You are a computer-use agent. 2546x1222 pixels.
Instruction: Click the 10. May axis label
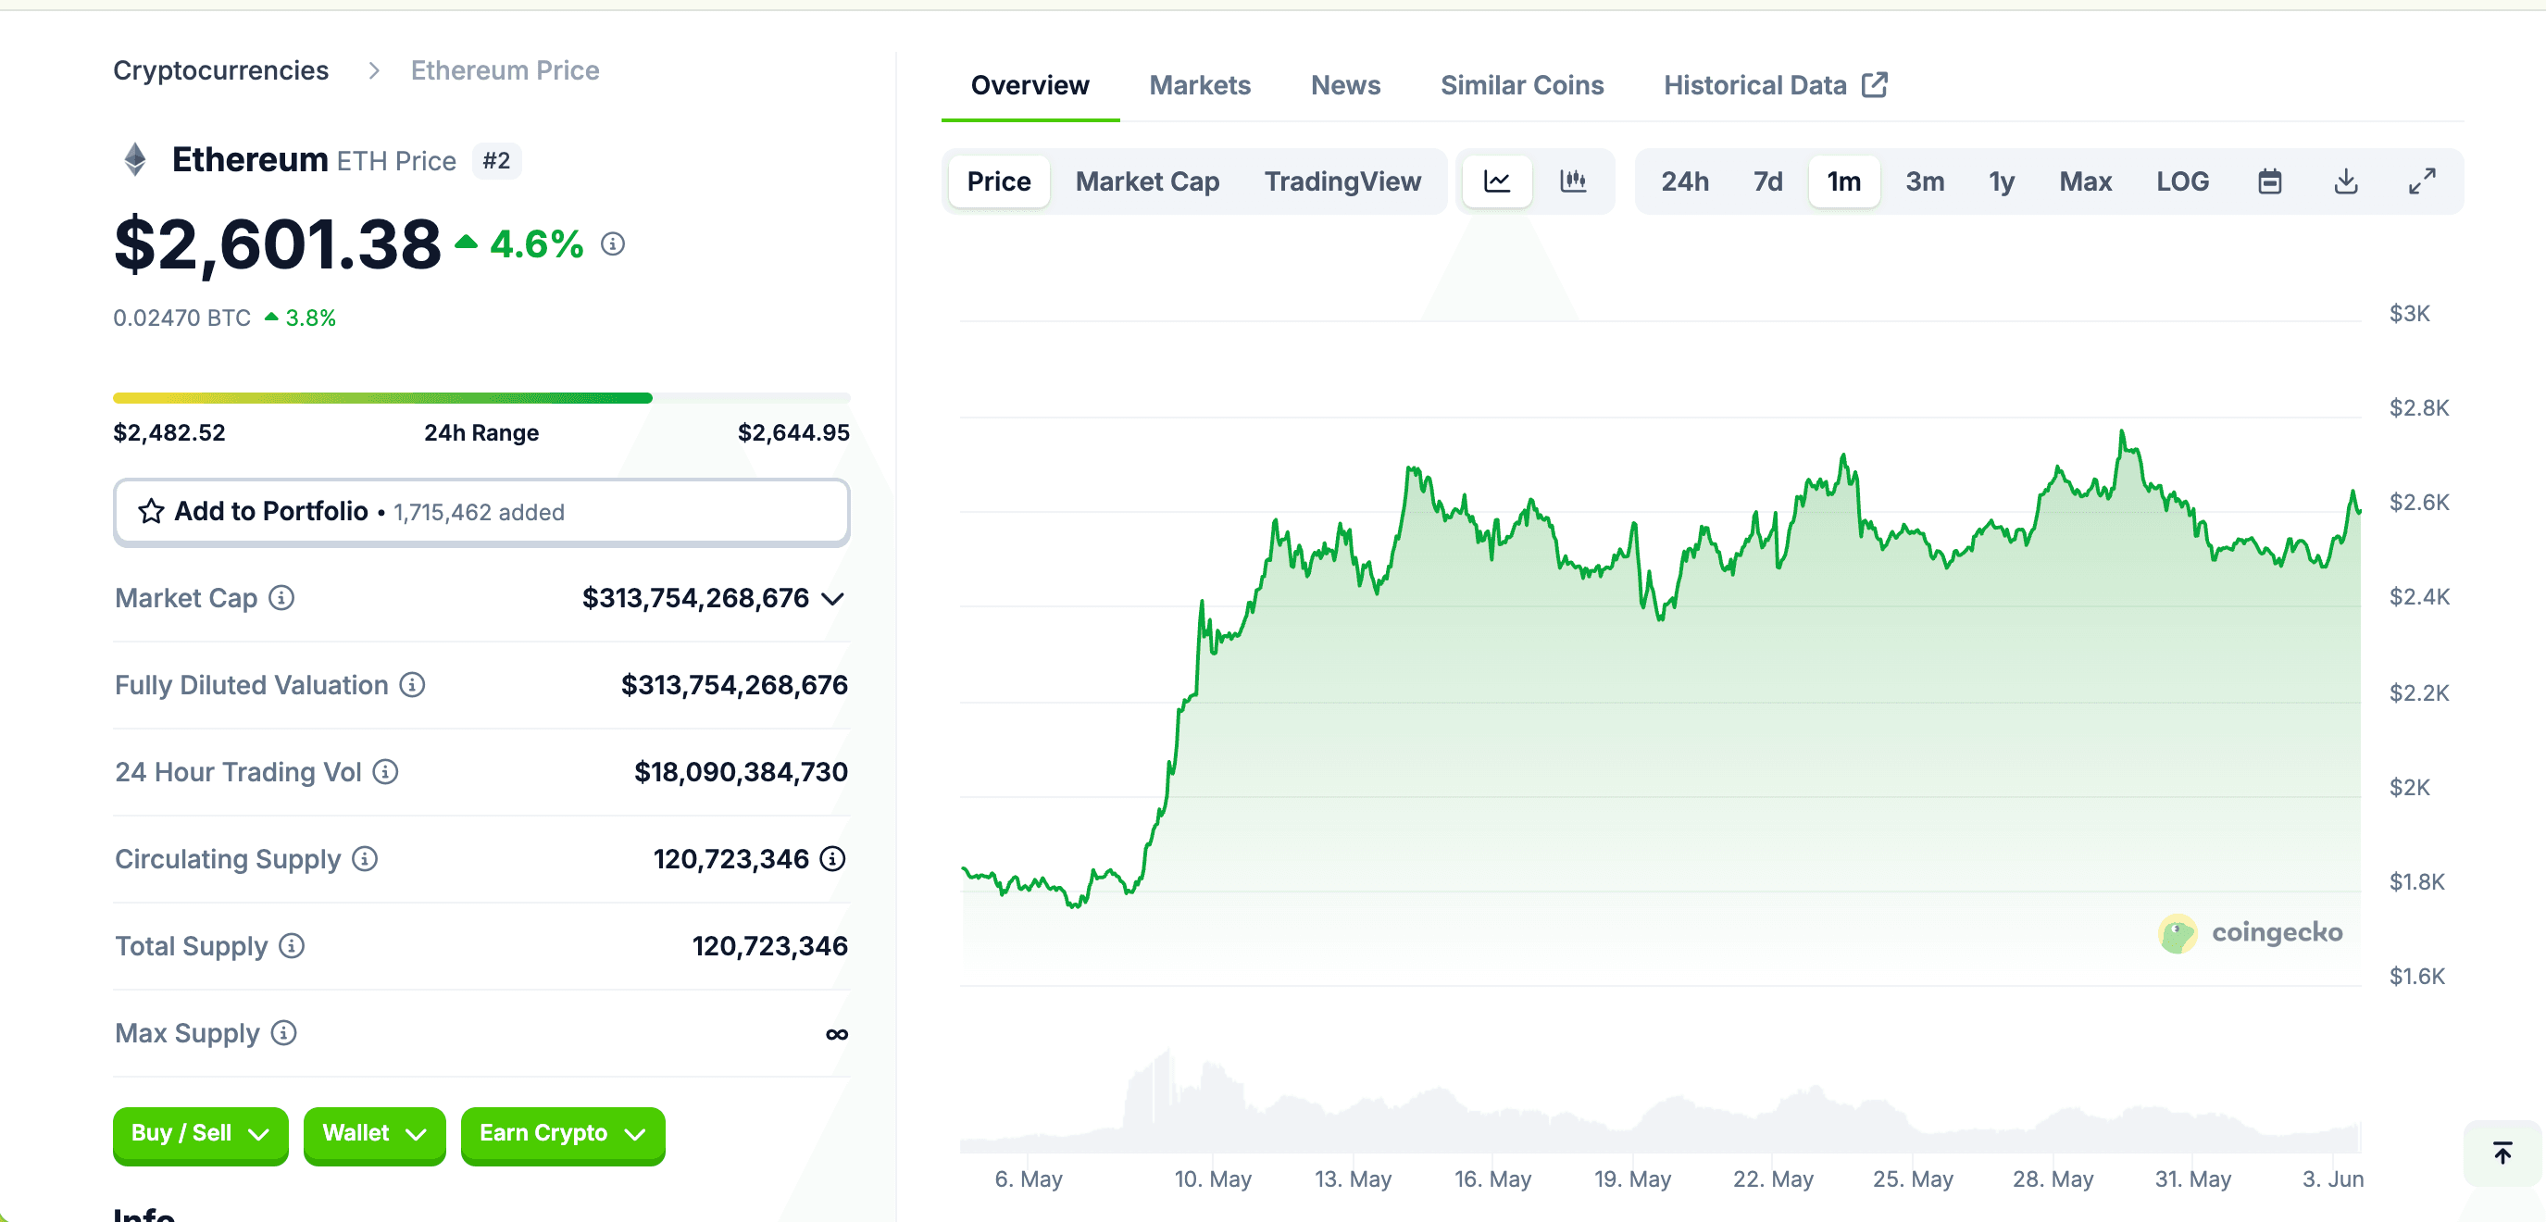pos(1213,1178)
